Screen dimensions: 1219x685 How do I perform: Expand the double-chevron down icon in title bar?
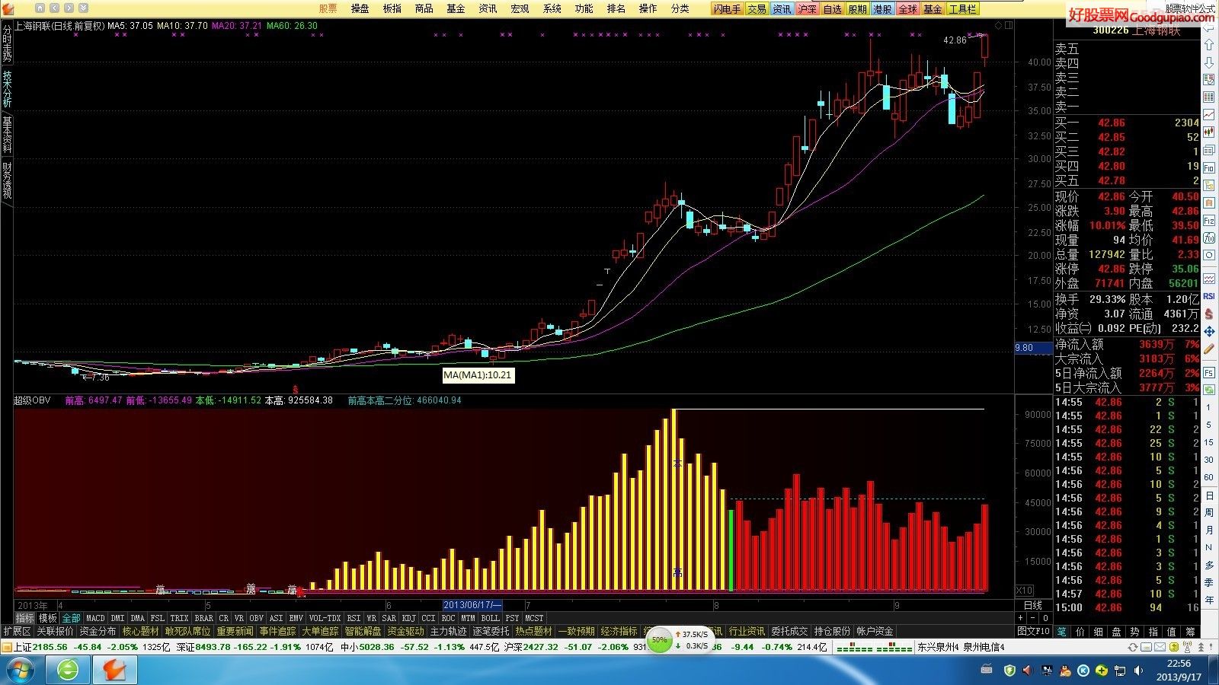tap(84, 8)
